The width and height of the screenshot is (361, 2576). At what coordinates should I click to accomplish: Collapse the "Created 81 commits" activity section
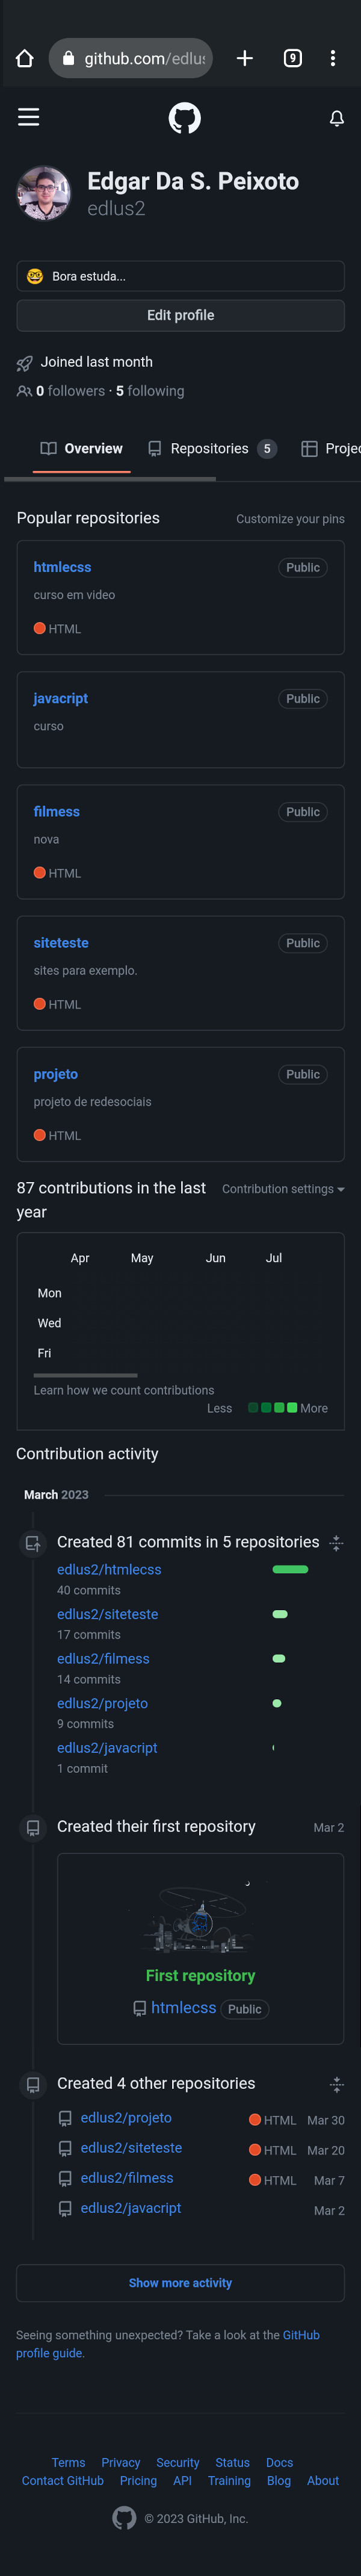point(337,1542)
